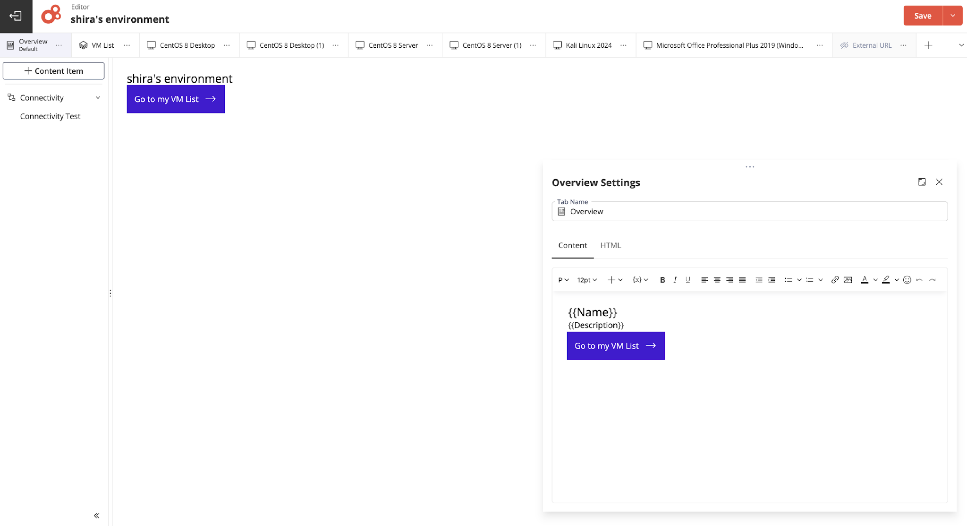Insert a link with chain icon
The height and width of the screenshot is (526, 967).
click(835, 280)
